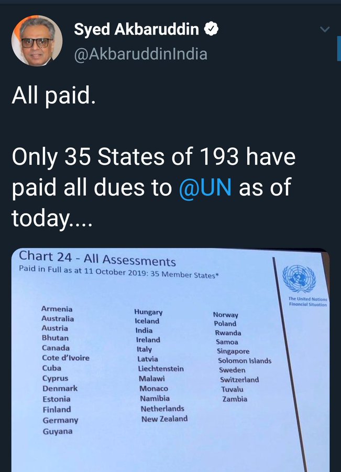Click 'Norway' at the top of the third column
341x472 pixels.
226,315
